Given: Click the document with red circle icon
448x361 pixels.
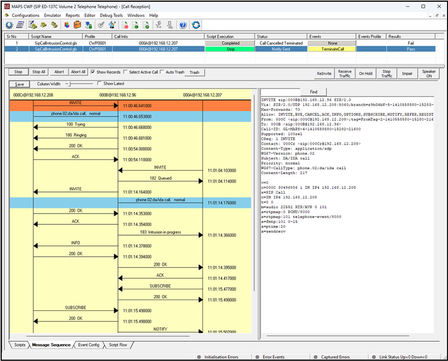Looking at the screenshot, I should 125,25.
